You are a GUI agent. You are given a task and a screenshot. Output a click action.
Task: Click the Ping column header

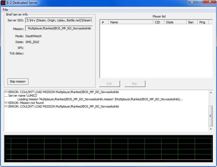tap(203, 22)
